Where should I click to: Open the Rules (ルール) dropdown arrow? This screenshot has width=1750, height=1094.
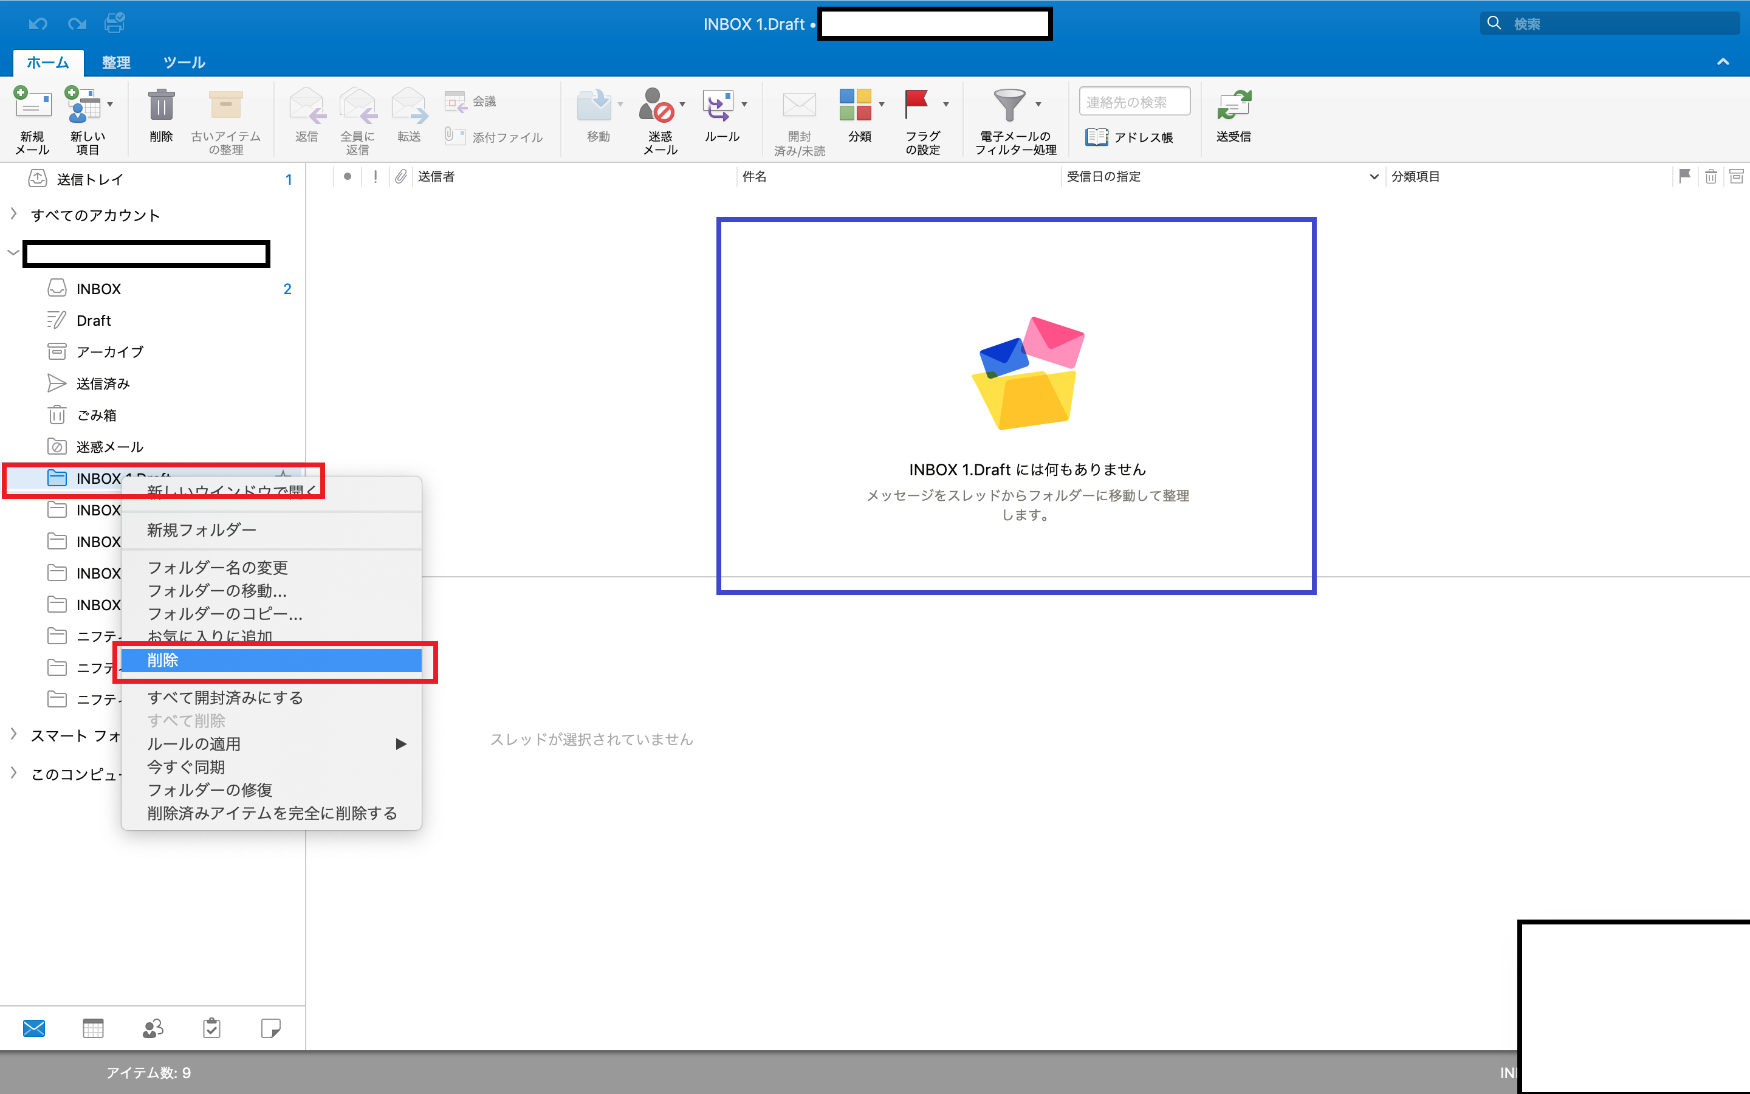[744, 105]
